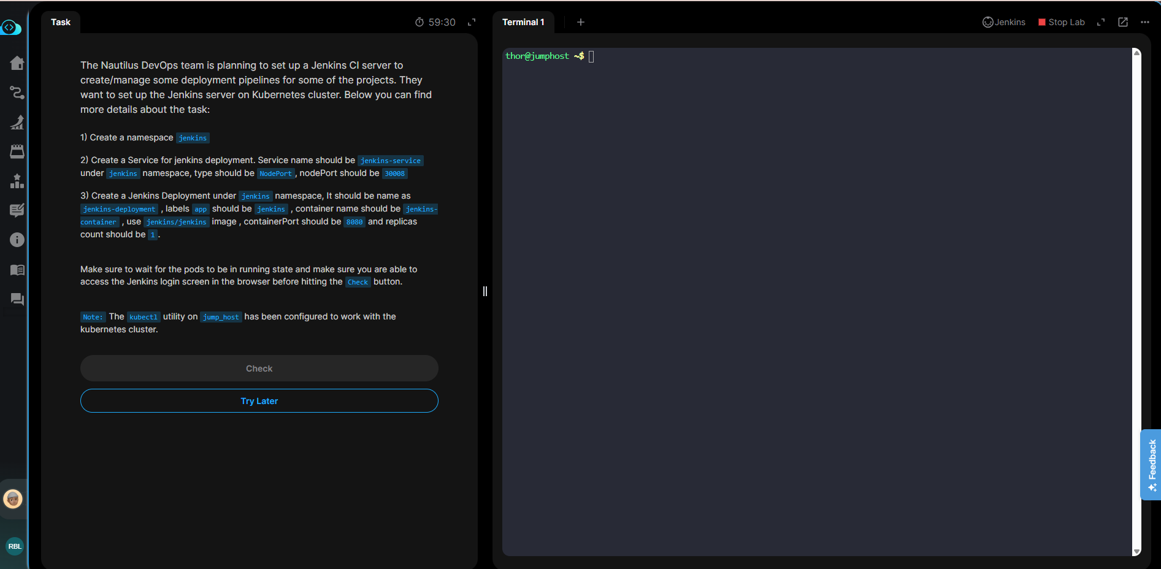
Task: Click the jenkins/jenkins image label
Action: [x=177, y=222]
